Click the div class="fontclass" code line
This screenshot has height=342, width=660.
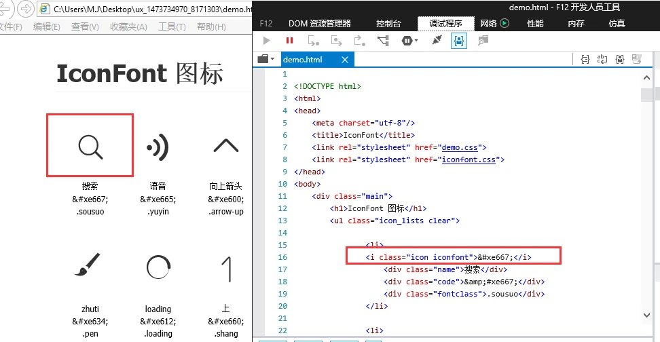(x=464, y=294)
